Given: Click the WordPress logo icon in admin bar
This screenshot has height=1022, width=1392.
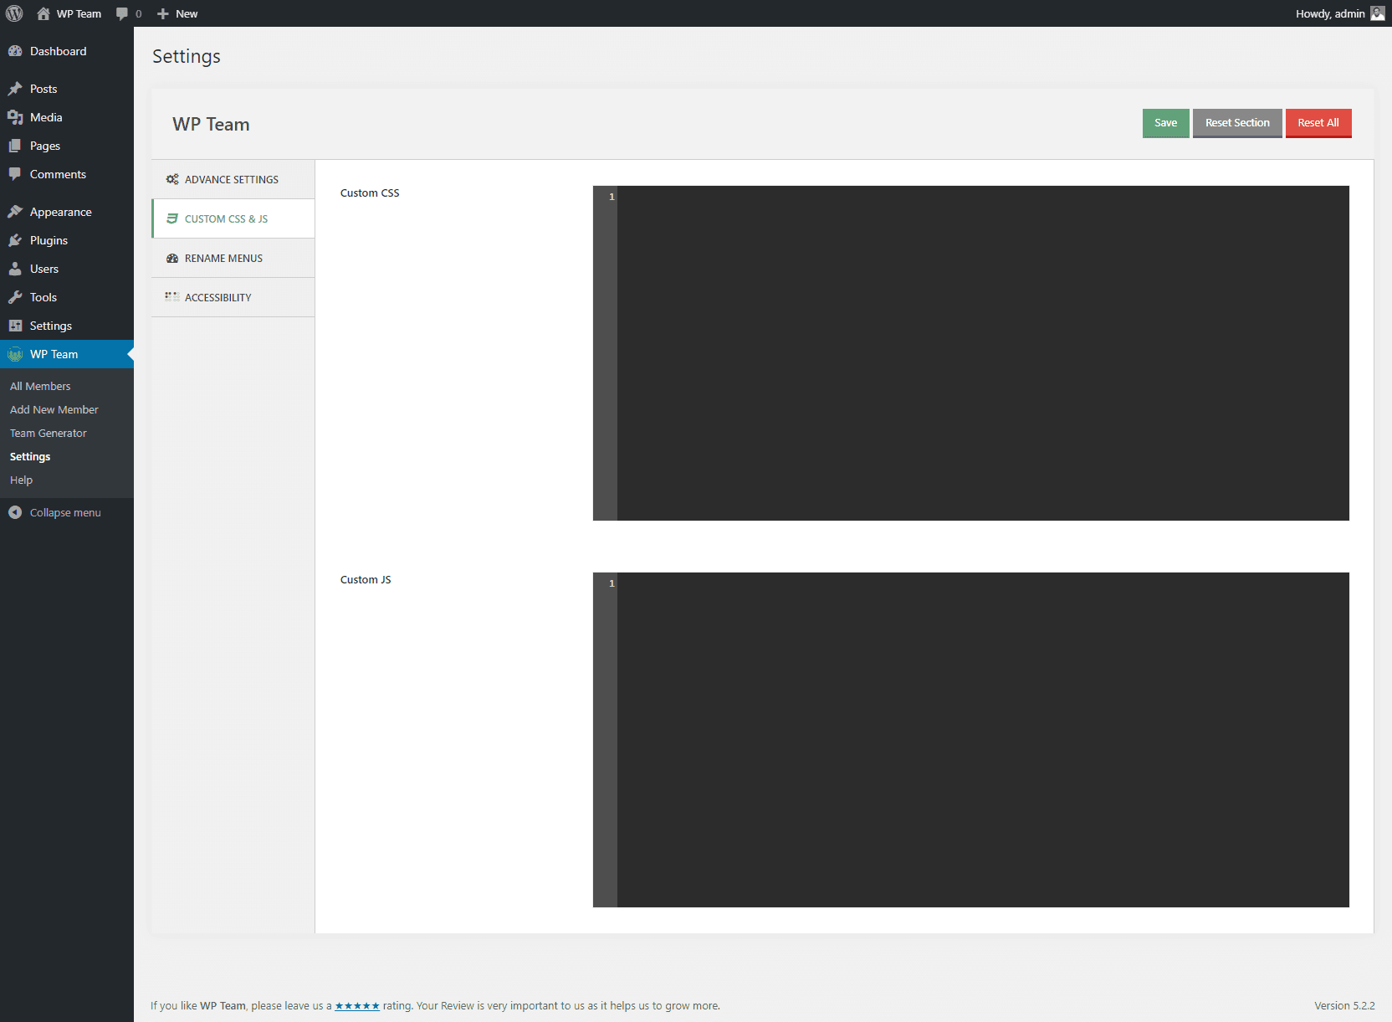Looking at the screenshot, I should [x=14, y=13].
